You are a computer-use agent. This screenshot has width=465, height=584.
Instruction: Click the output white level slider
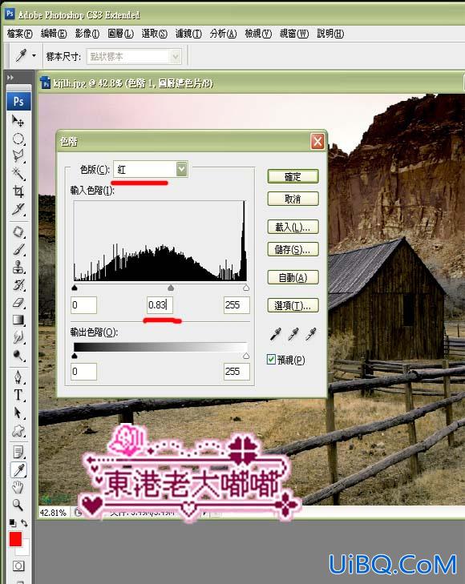[246, 356]
